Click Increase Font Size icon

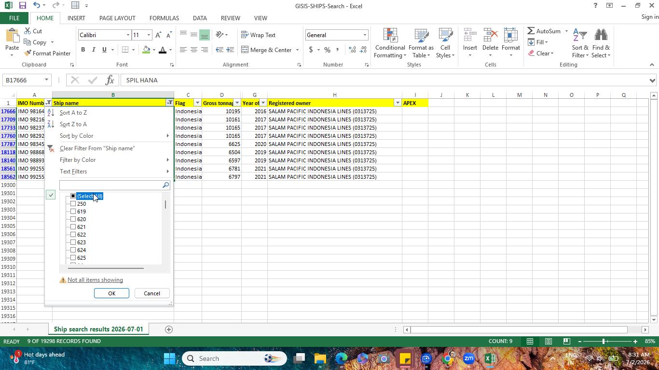click(x=158, y=35)
